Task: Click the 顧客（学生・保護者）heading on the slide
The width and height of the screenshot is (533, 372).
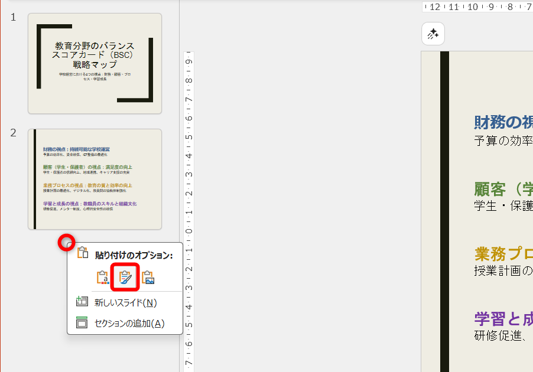Action: coord(501,188)
